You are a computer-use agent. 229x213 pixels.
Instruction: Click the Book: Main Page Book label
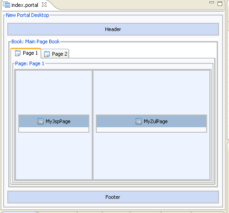pos(36,42)
